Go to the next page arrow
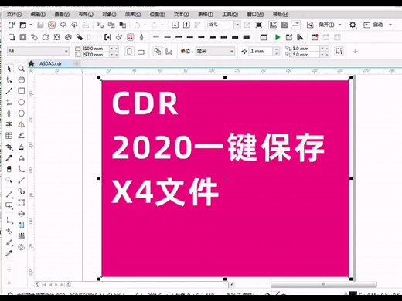 tap(56, 285)
